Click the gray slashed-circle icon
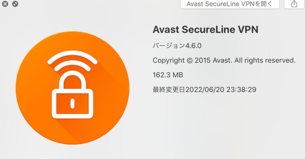Screen dimensions: 305x159 [15, 4]
